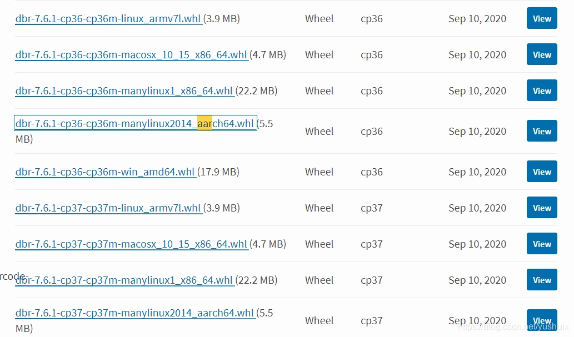
Task: Download the cp37 manylinux2014_aarch64 wheel file
Action: (135, 313)
